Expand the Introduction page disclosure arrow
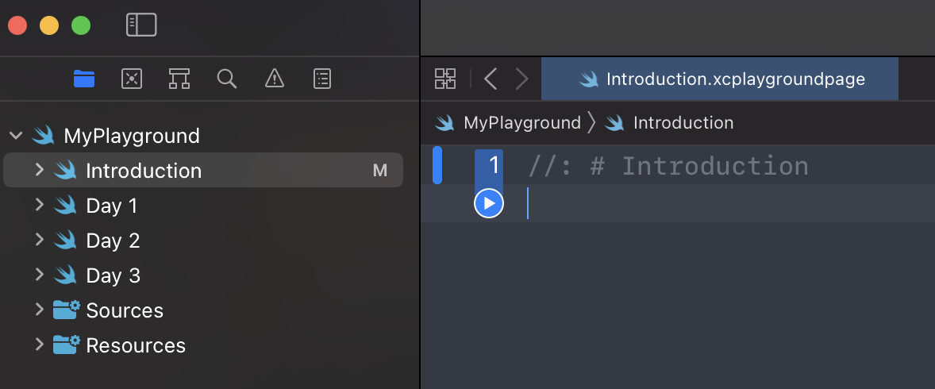The height and width of the screenshot is (389, 935). (39, 170)
